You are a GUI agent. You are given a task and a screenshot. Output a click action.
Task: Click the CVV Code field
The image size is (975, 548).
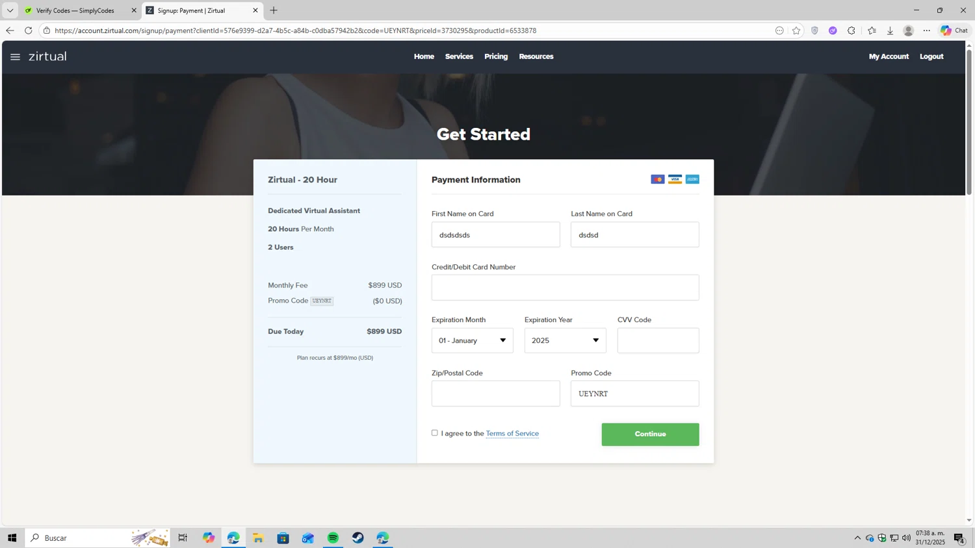(x=658, y=340)
